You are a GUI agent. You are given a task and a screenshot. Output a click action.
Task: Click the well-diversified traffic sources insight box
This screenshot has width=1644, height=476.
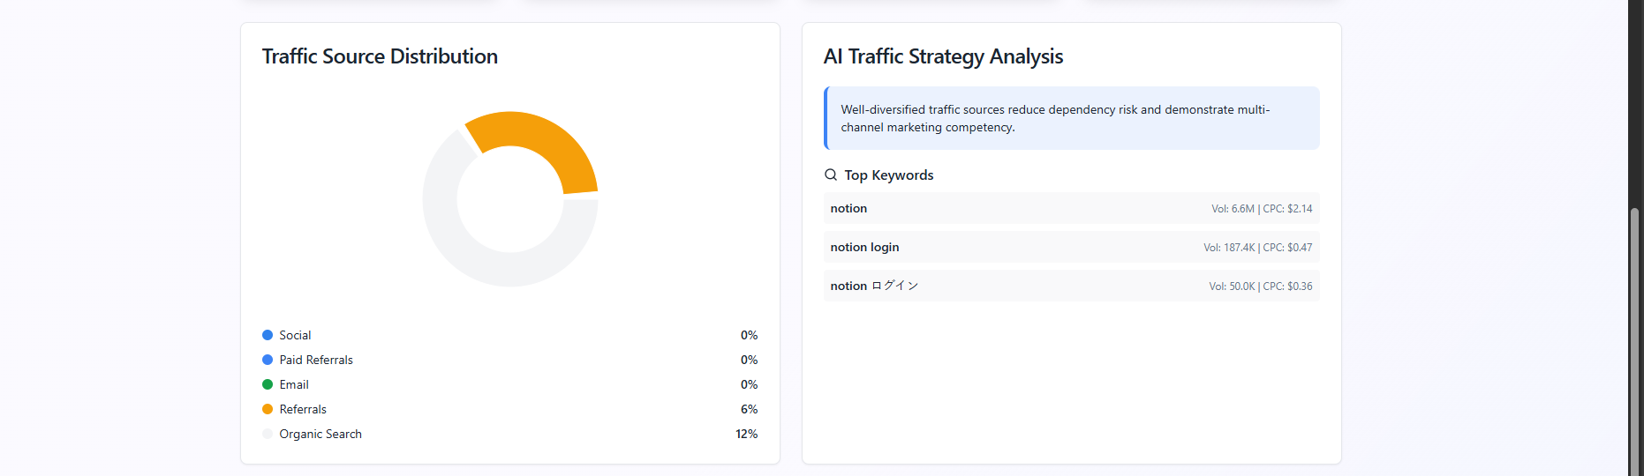[1072, 118]
